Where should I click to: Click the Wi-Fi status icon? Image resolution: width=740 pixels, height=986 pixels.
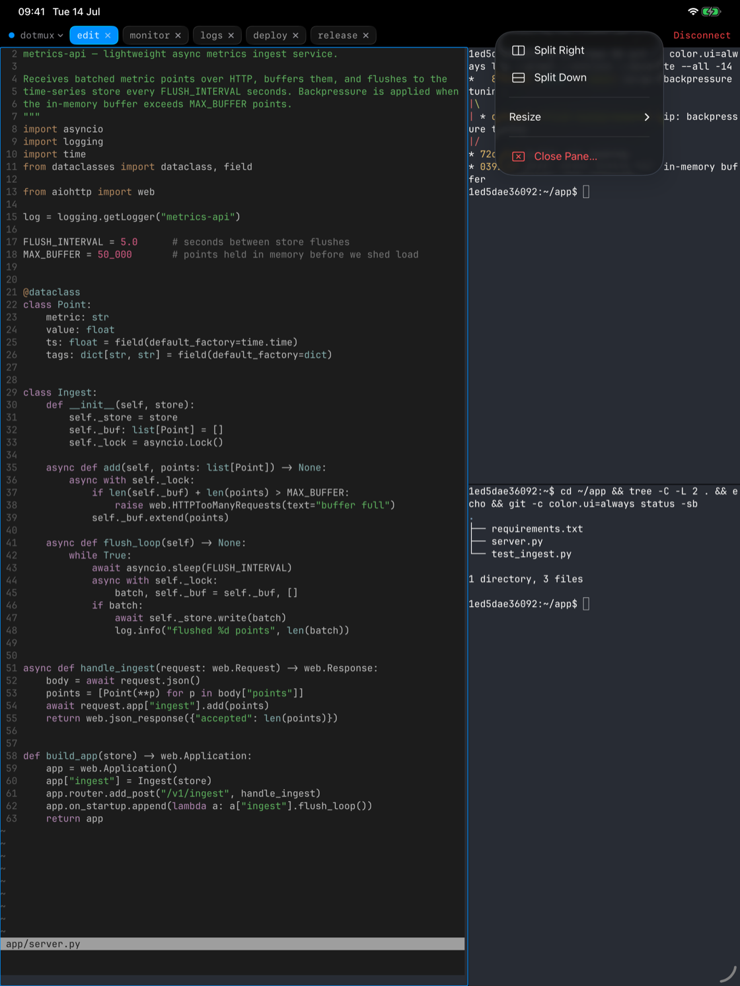(692, 11)
